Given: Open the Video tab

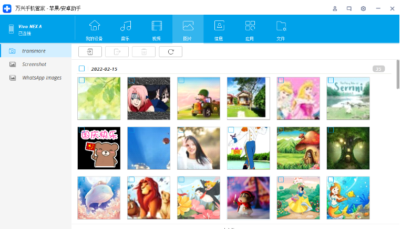Looking at the screenshot, I should pos(157,29).
